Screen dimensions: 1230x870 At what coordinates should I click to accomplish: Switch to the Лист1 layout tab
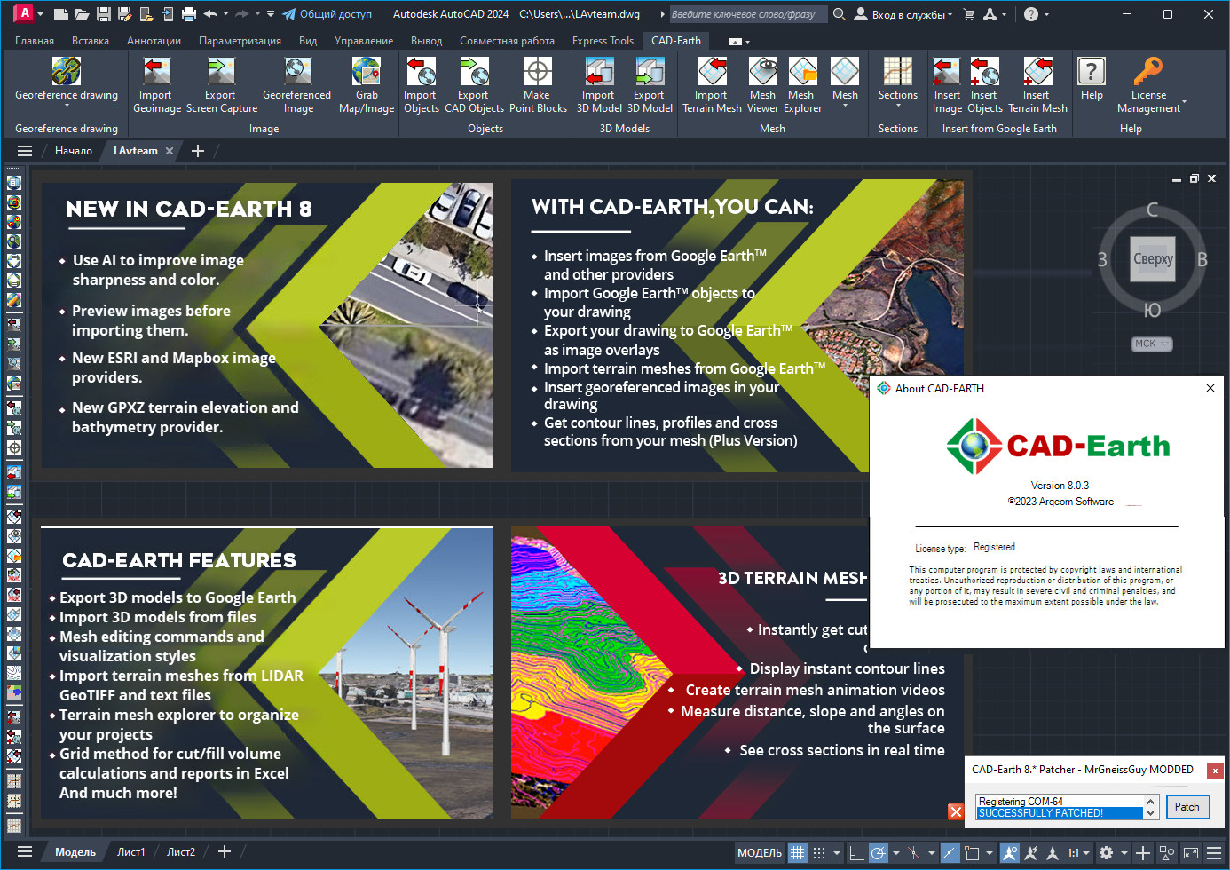(x=130, y=852)
